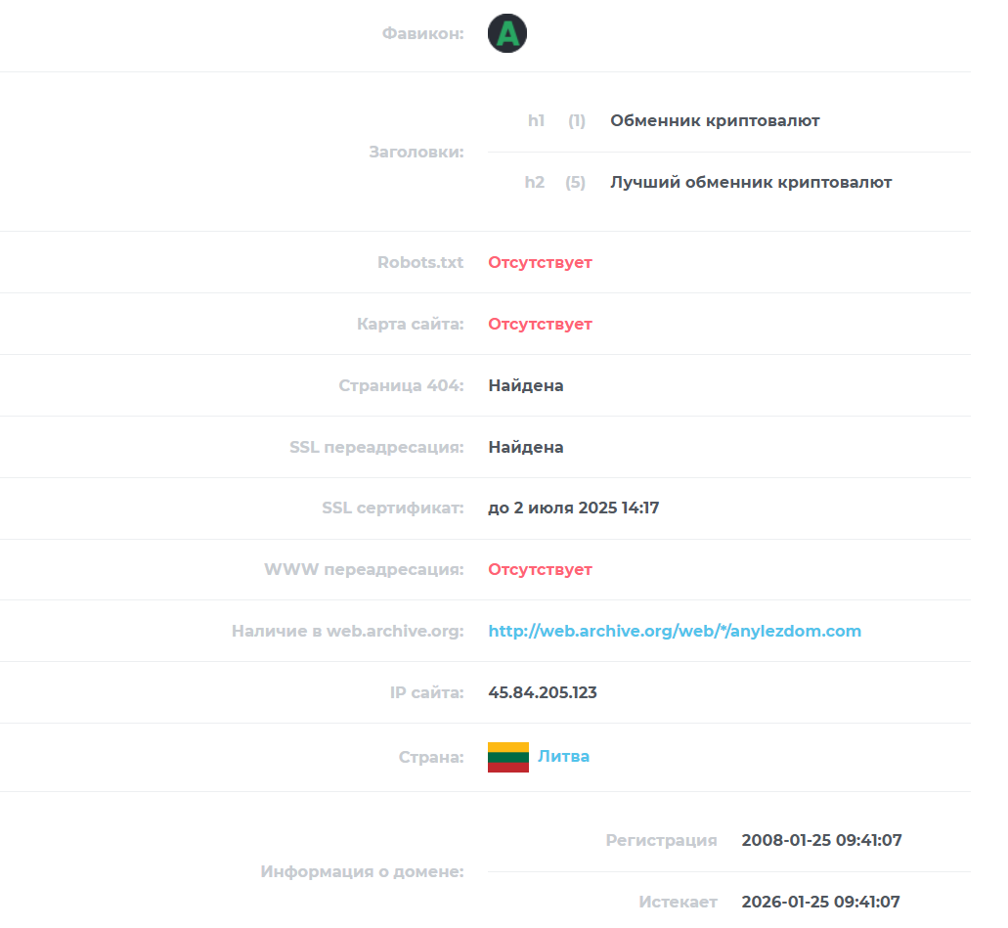The height and width of the screenshot is (928, 1008).
Task: Click the registration date 2008-01-25
Action: tap(821, 841)
